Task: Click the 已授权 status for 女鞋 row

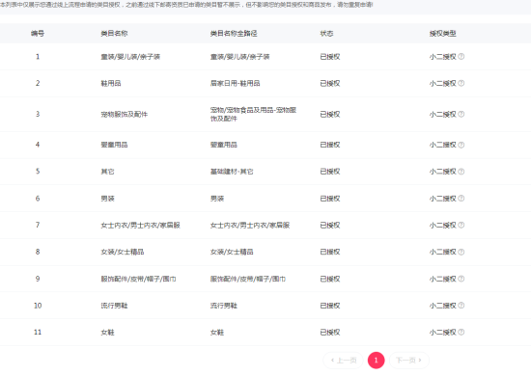Action: (x=330, y=333)
